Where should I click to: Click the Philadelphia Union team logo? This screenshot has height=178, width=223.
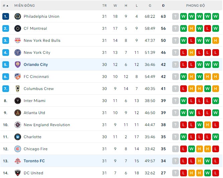coord(18,16)
